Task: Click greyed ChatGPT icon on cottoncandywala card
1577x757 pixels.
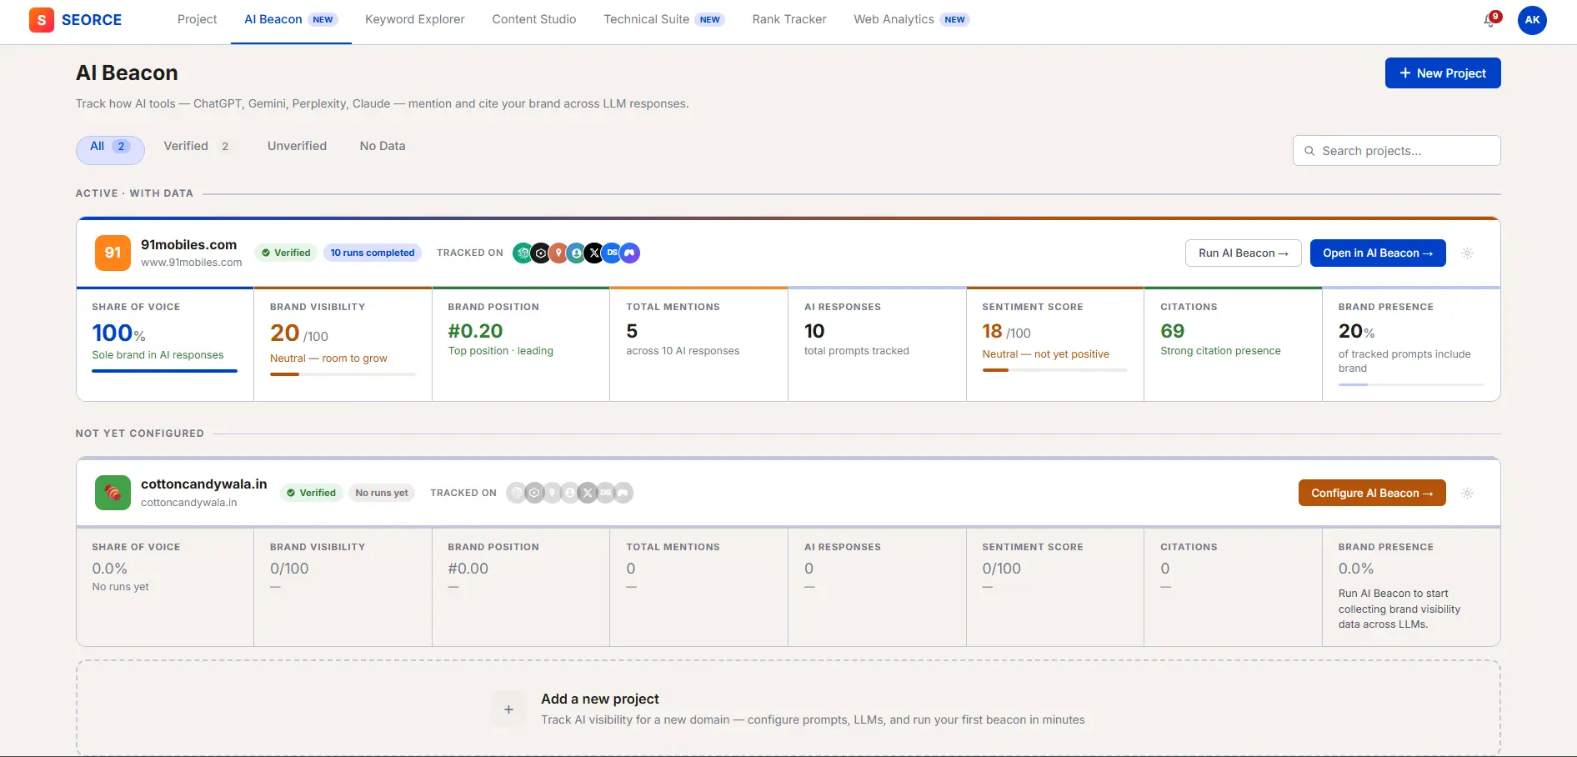Action: click(516, 493)
